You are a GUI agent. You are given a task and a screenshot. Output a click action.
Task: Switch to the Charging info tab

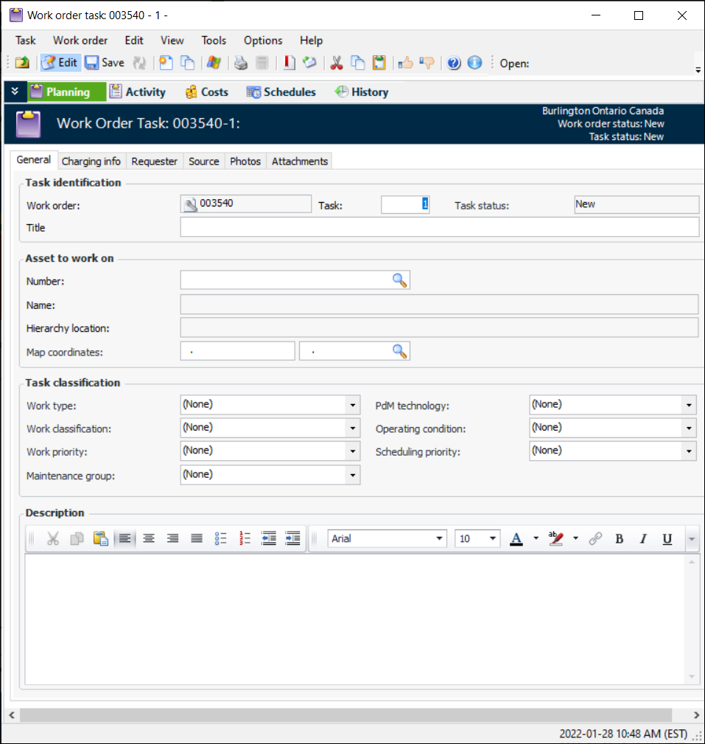(91, 161)
